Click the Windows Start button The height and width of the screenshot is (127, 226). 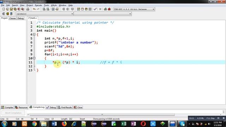tap(5, 124)
